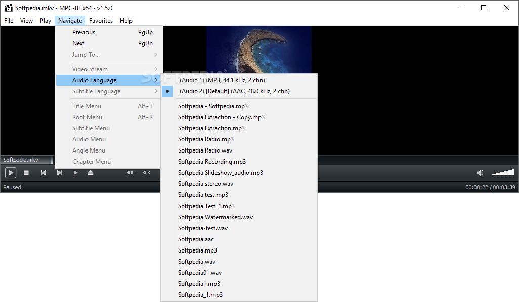
Task: Choose Softpedia Watermarked.wav
Action: (239, 217)
